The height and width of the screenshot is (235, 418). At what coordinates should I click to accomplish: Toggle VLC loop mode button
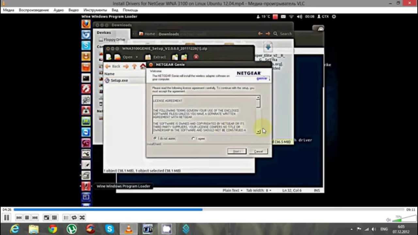coord(74,218)
